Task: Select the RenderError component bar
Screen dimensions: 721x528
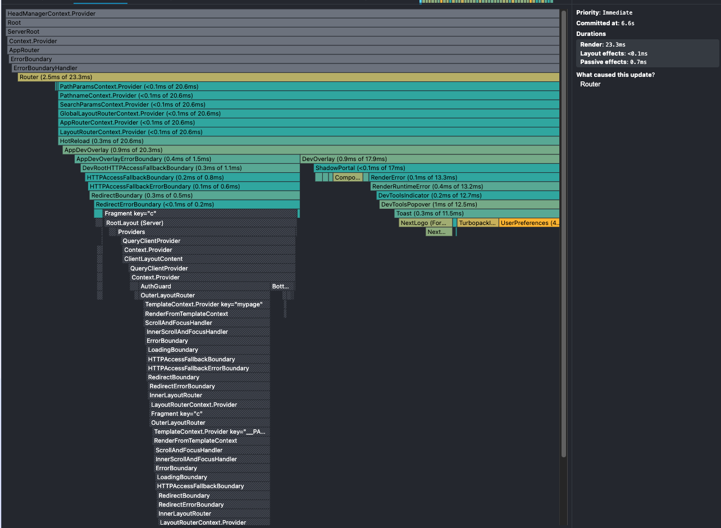Action: pyautogui.click(x=464, y=177)
